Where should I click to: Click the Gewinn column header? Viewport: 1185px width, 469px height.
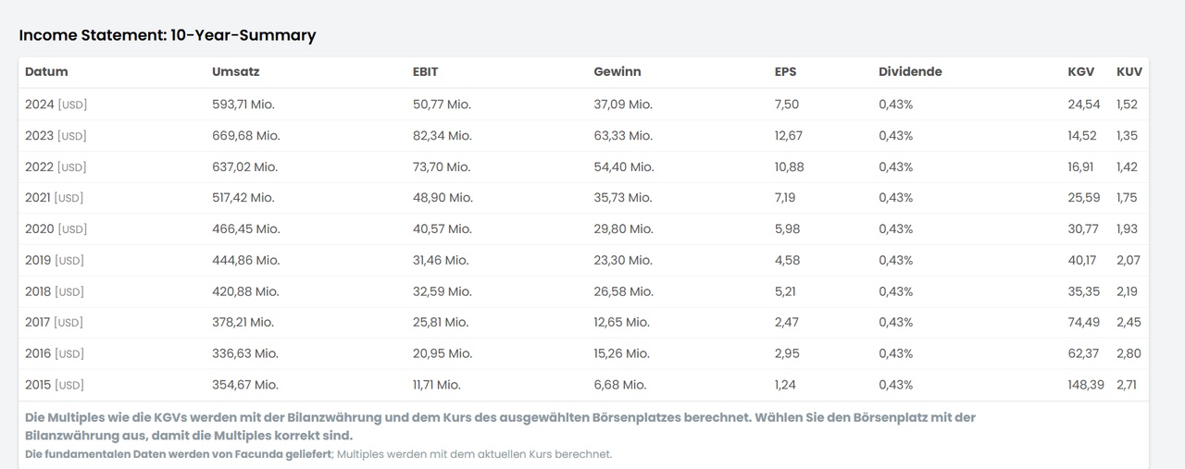pyautogui.click(x=617, y=72)
